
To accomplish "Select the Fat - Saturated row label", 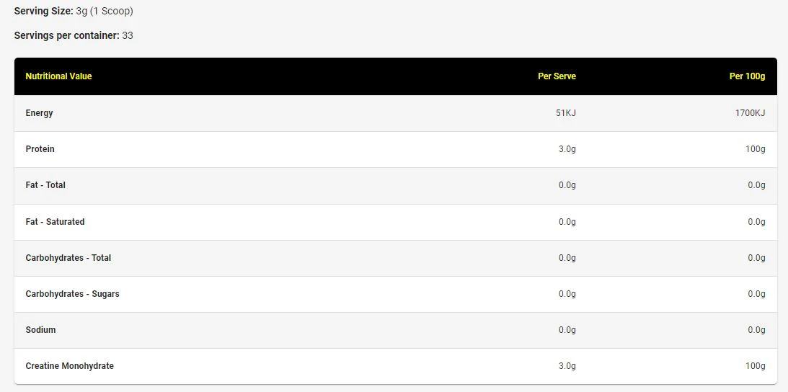I will [55, 222].
